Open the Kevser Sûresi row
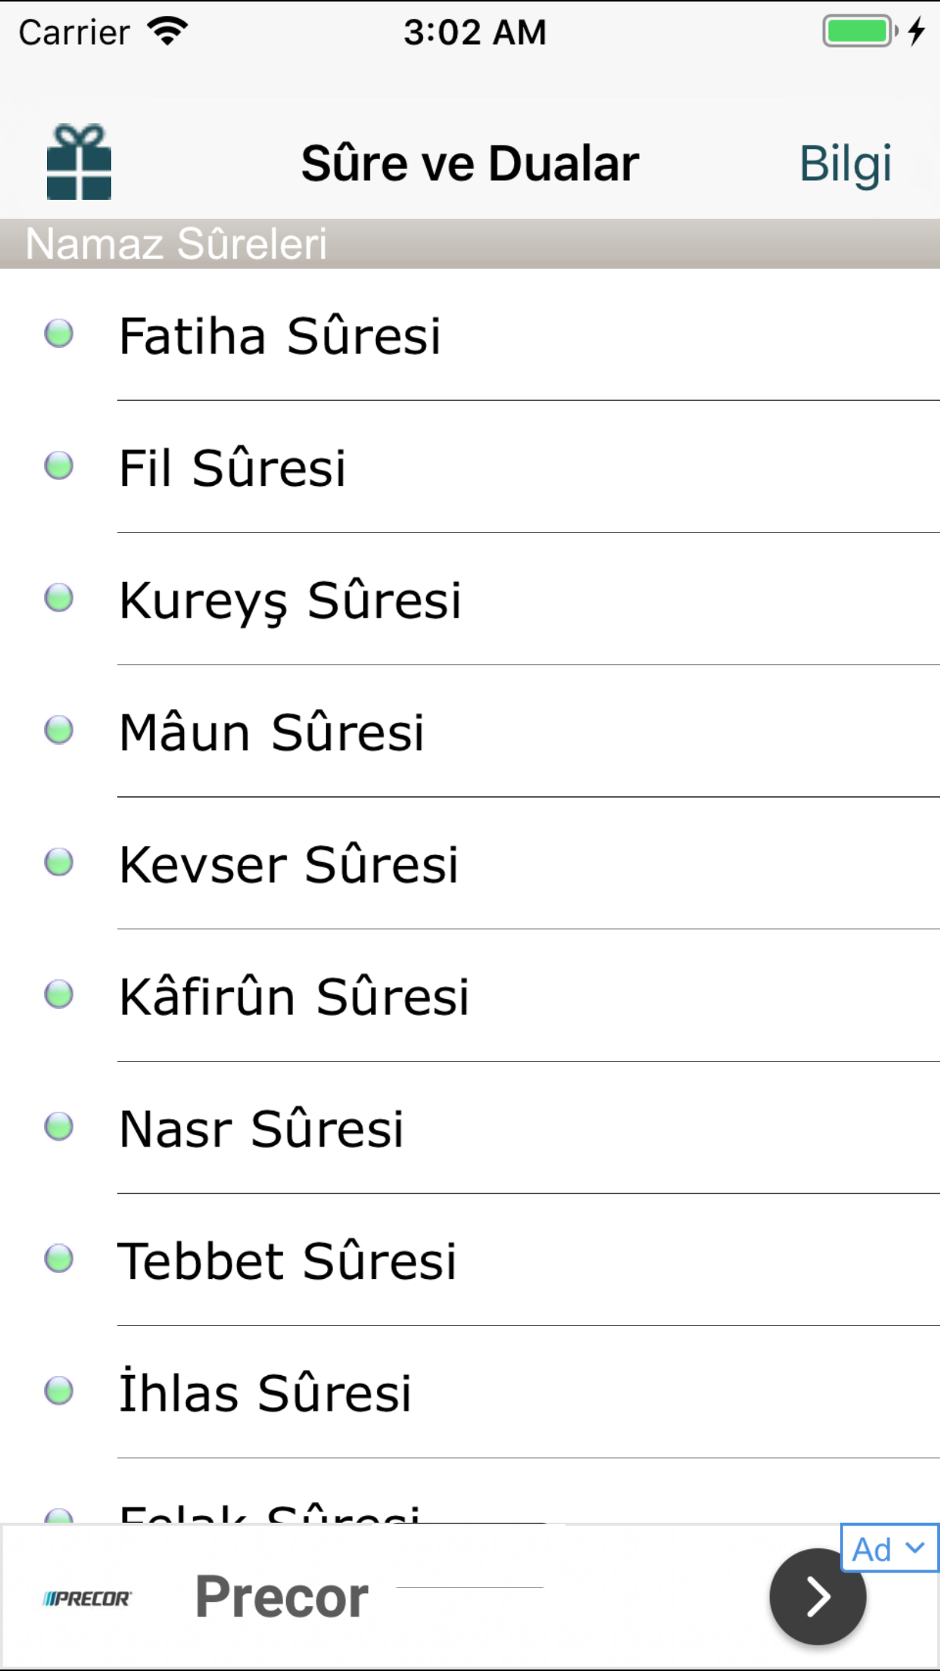Image resolution: width=940 pixels, height=1671 pixels. coord(470,863)
